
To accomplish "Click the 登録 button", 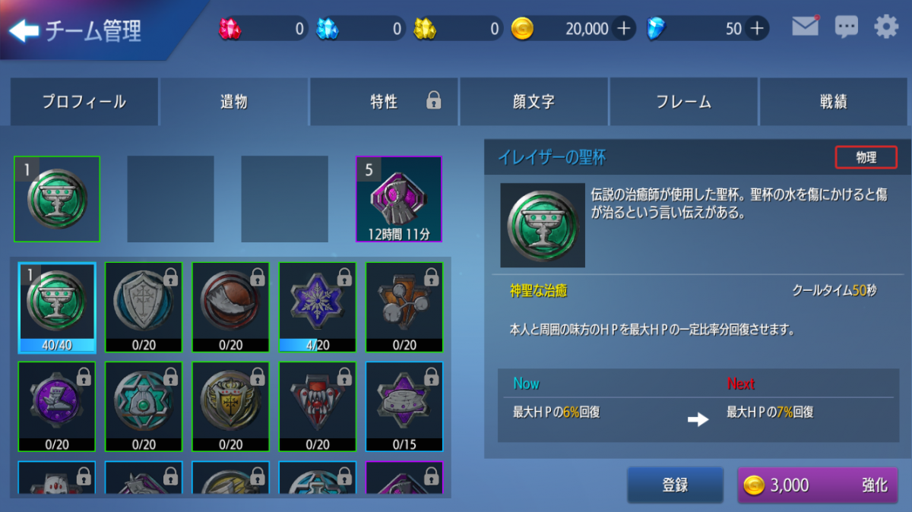I will click(x=675, y=485).
